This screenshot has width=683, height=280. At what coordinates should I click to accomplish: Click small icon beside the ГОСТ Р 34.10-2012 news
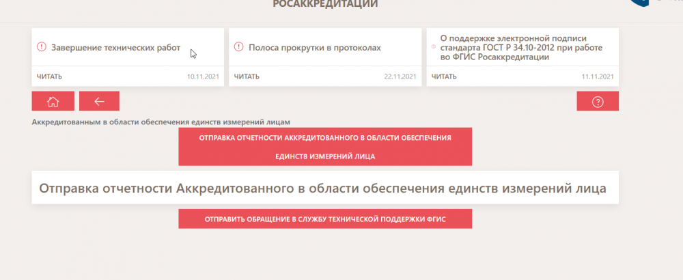pyautogui.click(x=433, y=48)
